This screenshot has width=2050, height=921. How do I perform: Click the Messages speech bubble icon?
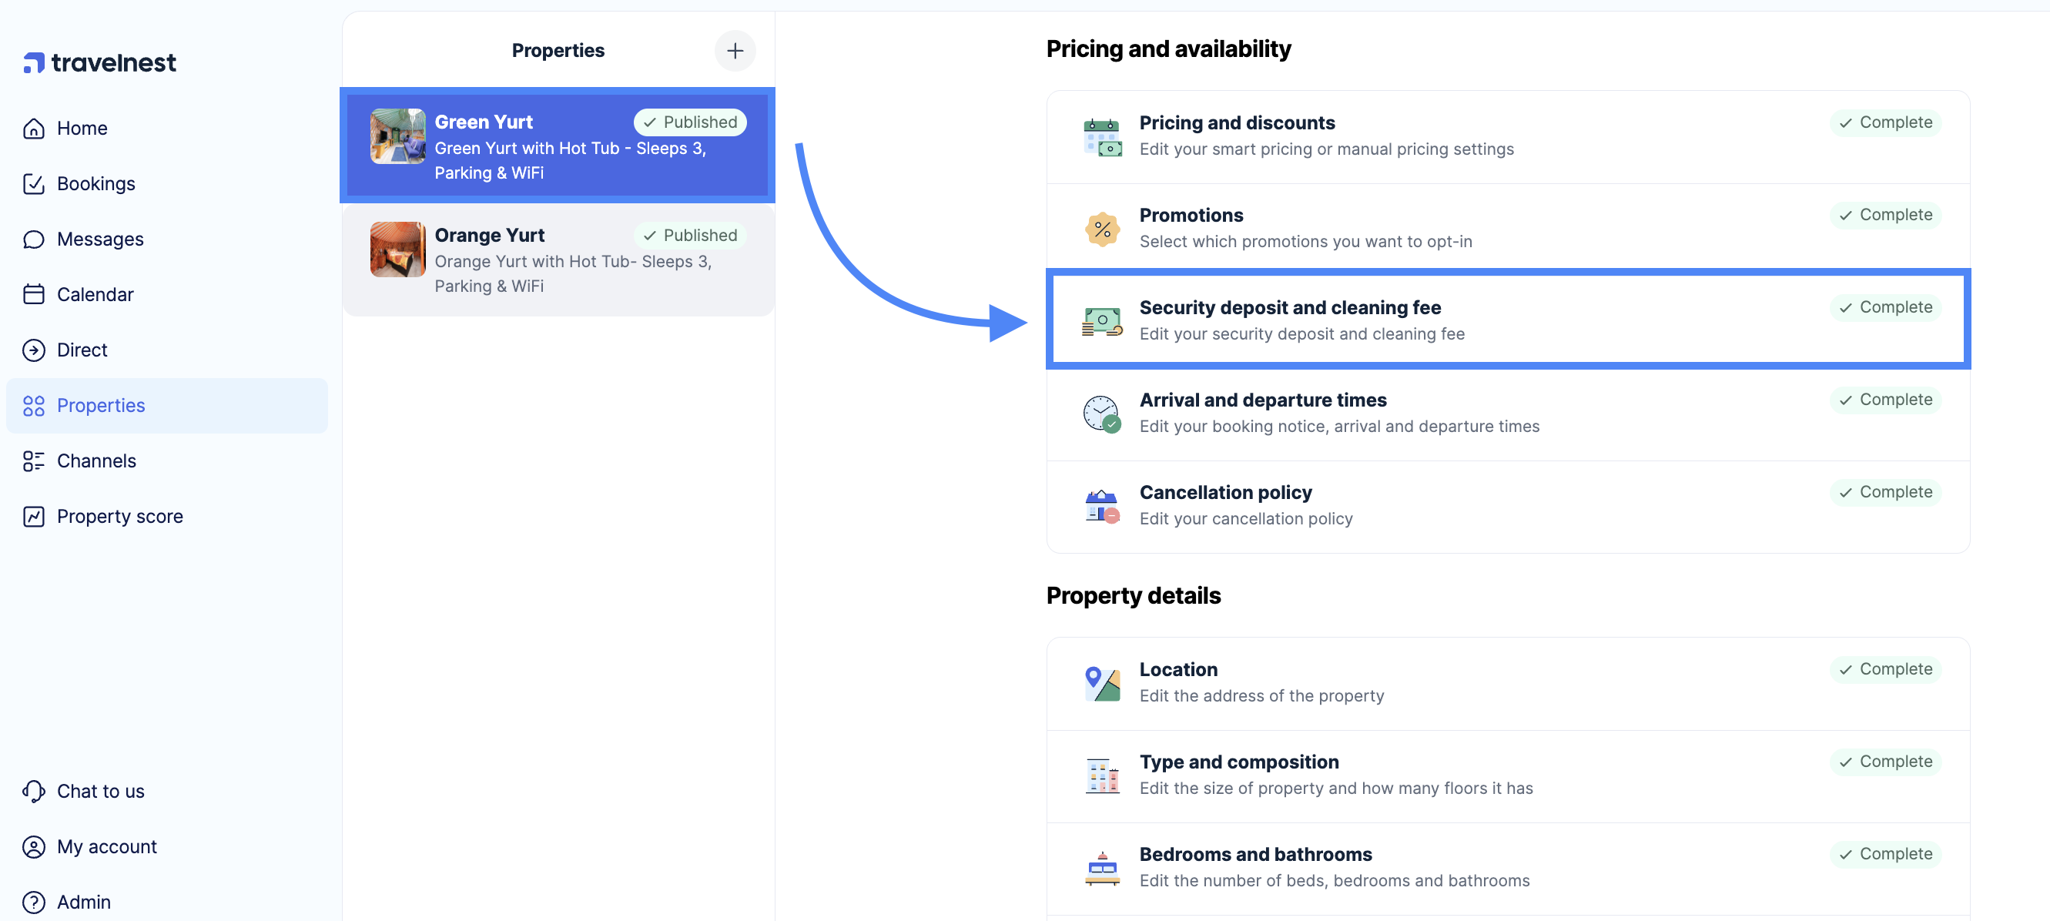tap(33, 239)
